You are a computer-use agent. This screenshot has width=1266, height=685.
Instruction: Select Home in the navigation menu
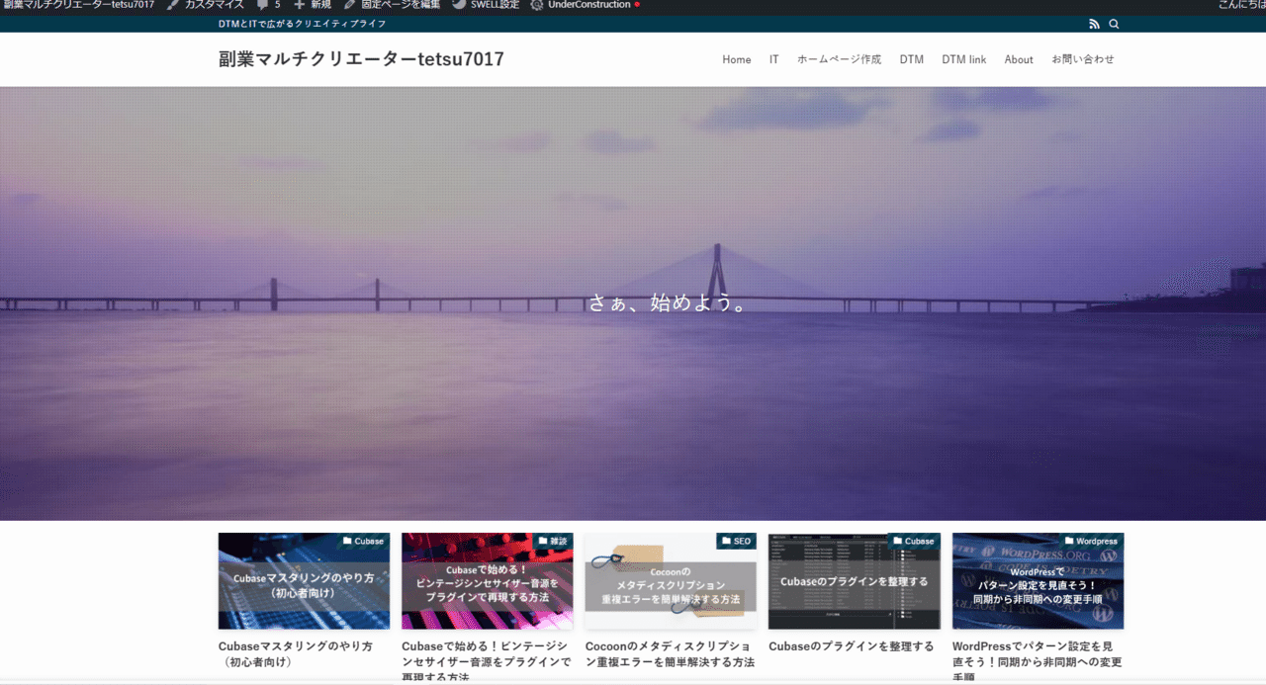pos(736,59)
